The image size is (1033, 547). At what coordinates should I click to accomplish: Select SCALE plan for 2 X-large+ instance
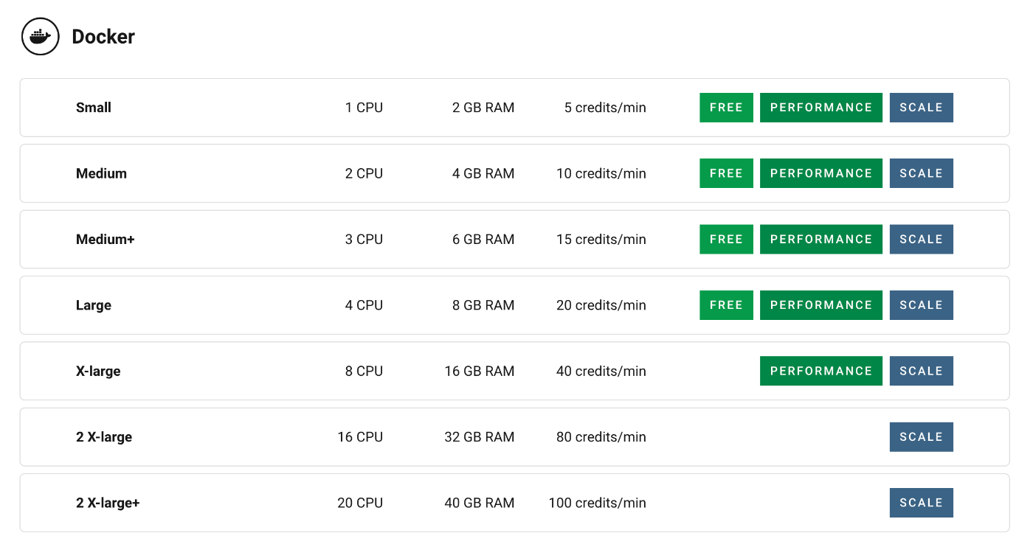921,502
